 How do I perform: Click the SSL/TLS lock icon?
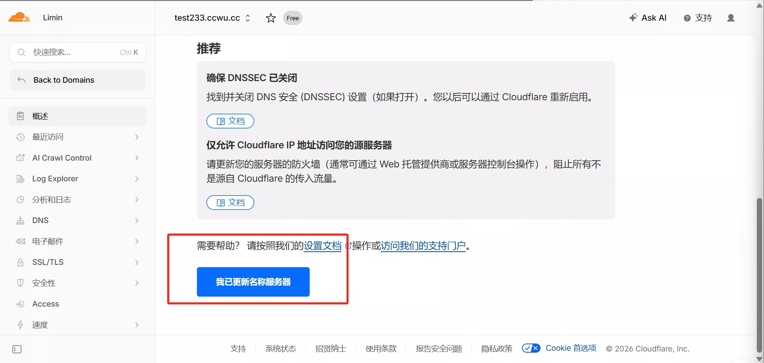[20, 262]
